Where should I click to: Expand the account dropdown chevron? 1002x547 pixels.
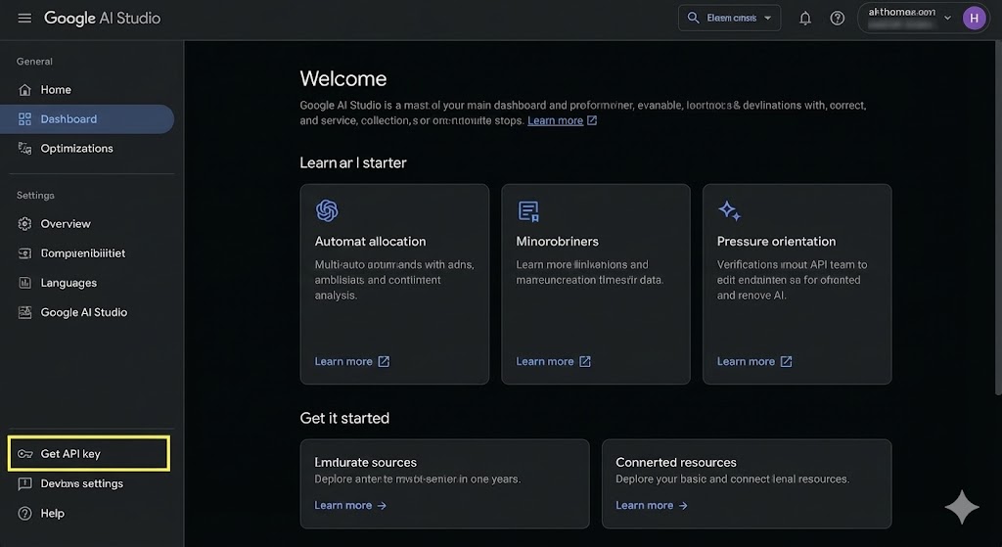tap(947, 18)
